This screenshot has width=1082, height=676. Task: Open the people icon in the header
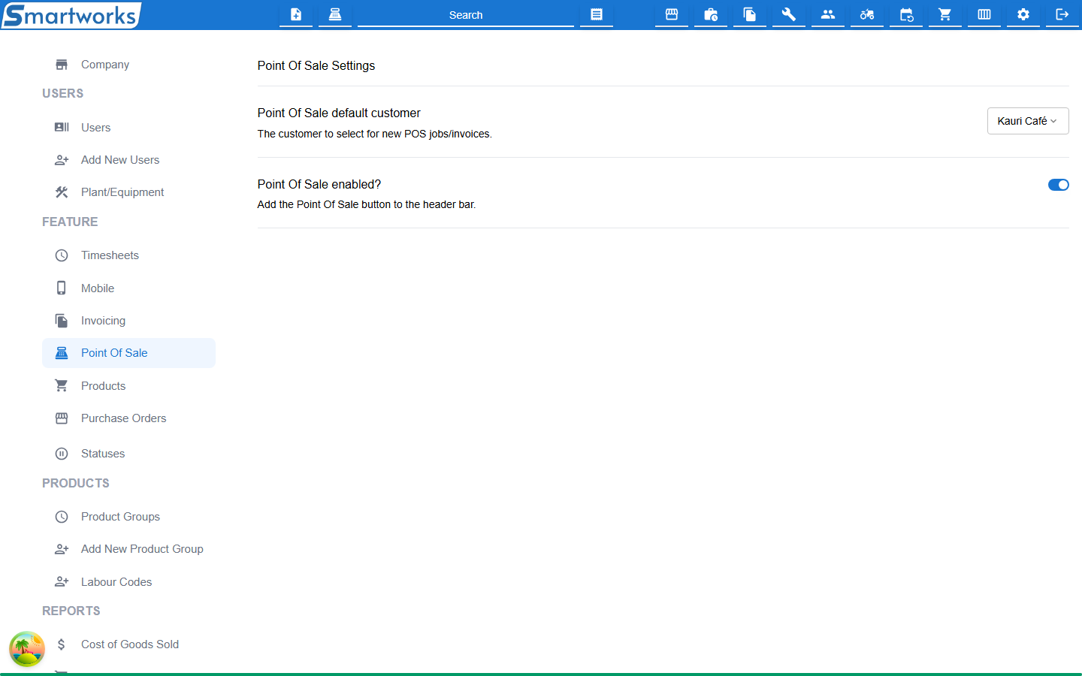[828, 14]
